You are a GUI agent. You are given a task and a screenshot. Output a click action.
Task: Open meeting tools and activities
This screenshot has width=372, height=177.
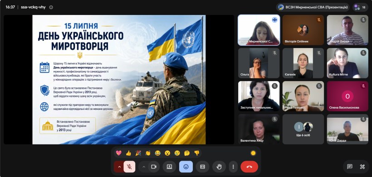(362, 167)
